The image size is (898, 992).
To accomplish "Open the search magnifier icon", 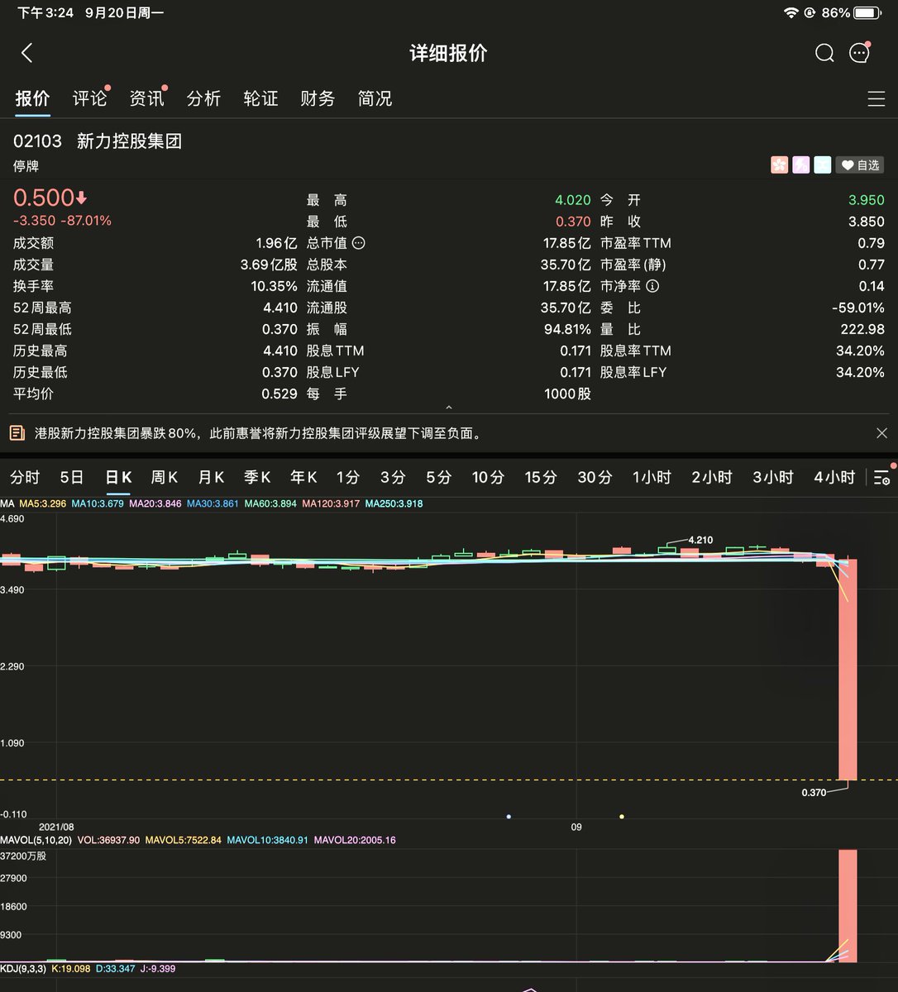I will coord(824,53).
